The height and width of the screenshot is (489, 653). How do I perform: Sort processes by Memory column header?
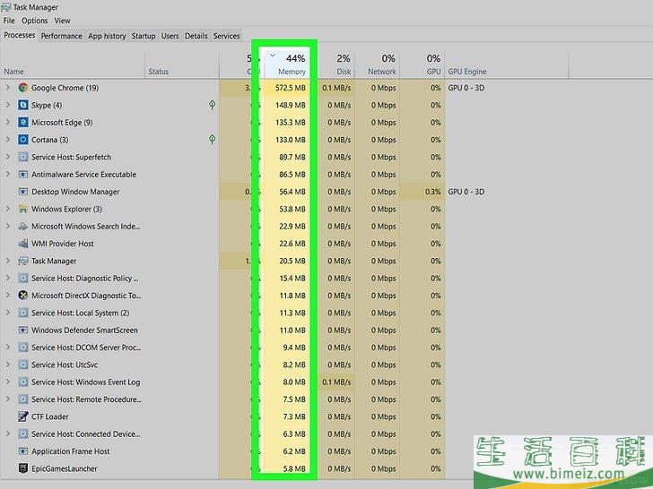point(291,64)
